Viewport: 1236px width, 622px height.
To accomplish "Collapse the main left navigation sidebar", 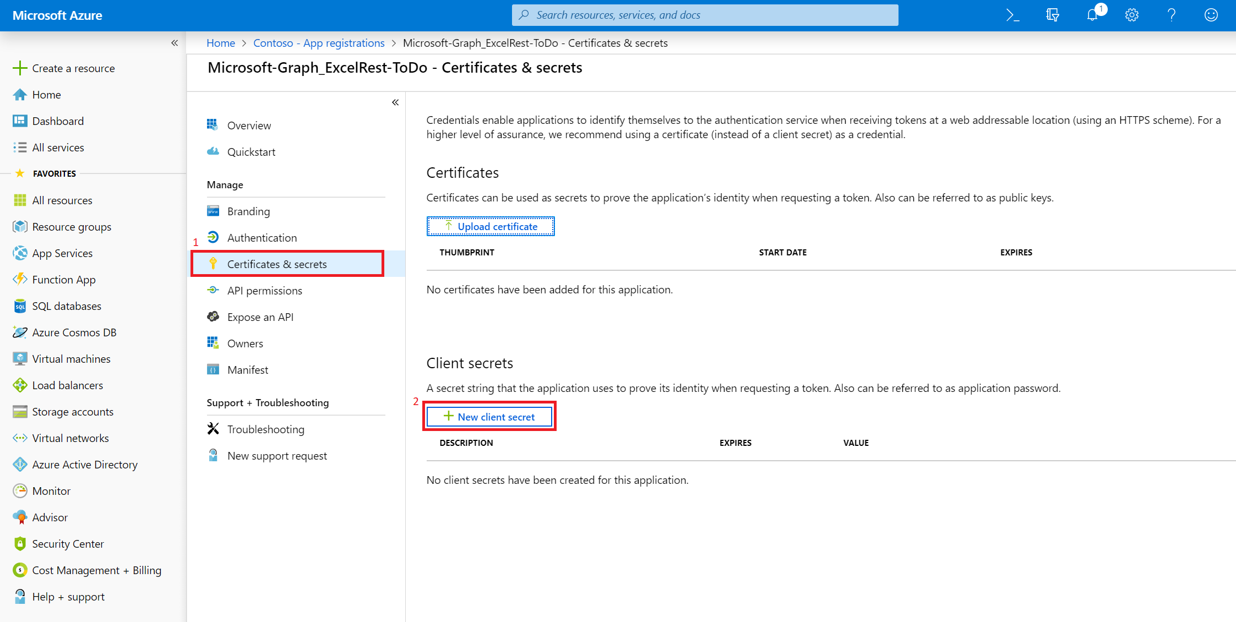I will tap(175, 43).
